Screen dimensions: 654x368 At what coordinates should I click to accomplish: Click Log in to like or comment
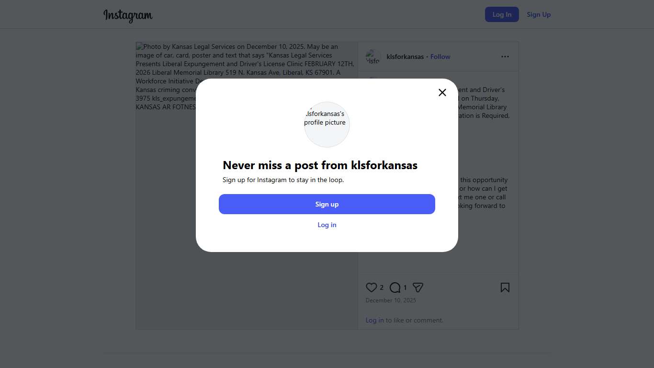(x=374, y=320)
